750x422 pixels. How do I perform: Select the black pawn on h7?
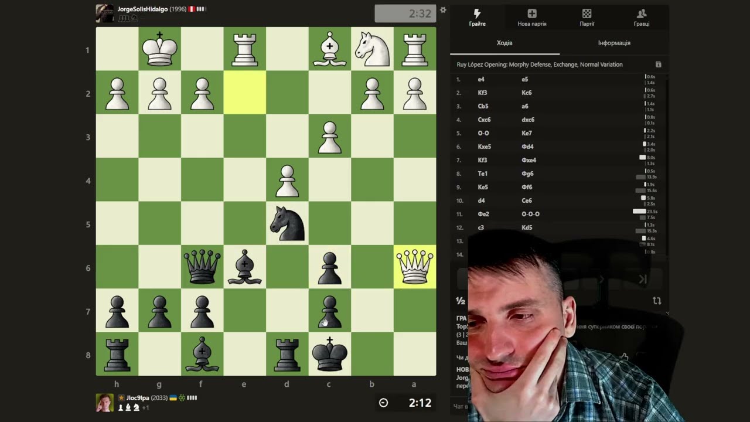click(117, 311)
